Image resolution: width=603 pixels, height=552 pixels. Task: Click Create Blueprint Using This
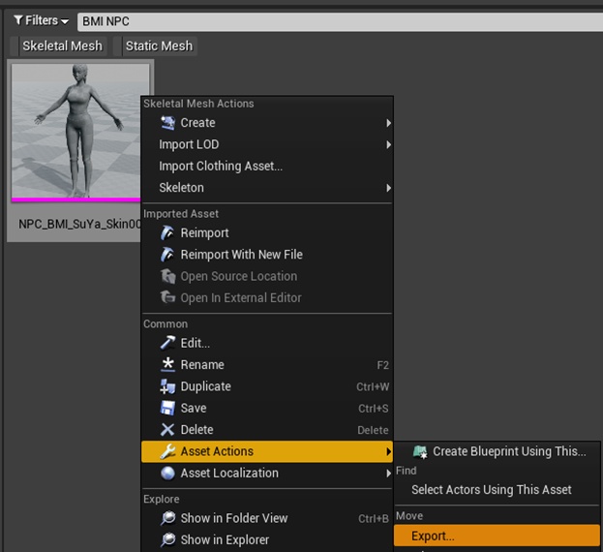pyautogui.click(x=509, y=451)
